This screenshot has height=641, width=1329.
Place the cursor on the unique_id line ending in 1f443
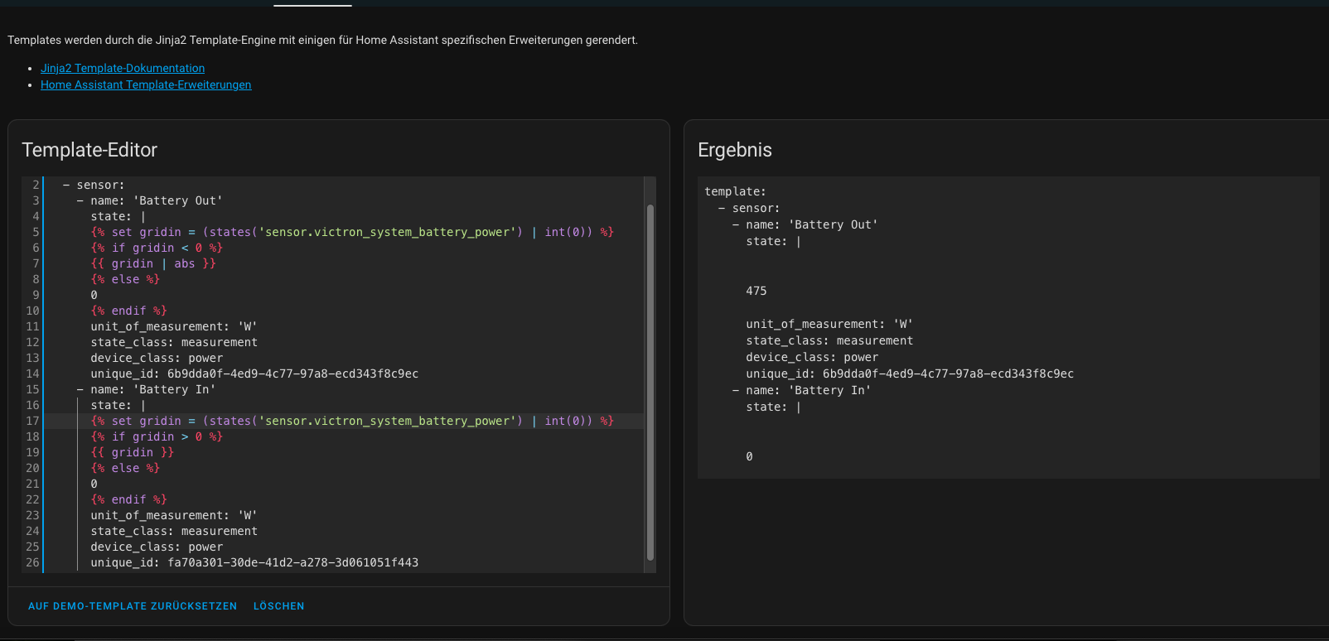coord(254,562)
